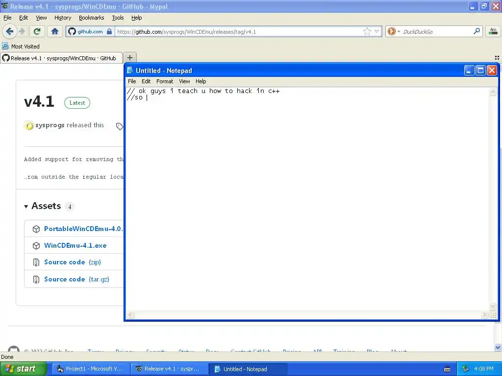Click browser page scrollbar down arrow

click(x=498, y=347)
